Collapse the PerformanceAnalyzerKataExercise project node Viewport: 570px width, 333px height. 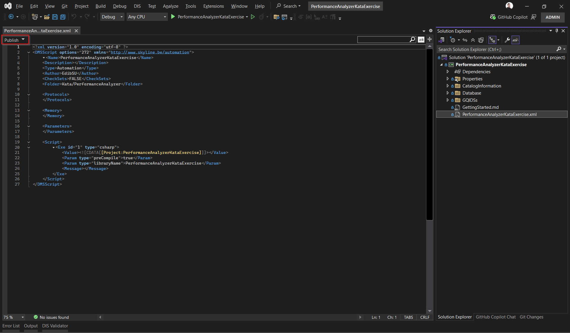point(441,64)
